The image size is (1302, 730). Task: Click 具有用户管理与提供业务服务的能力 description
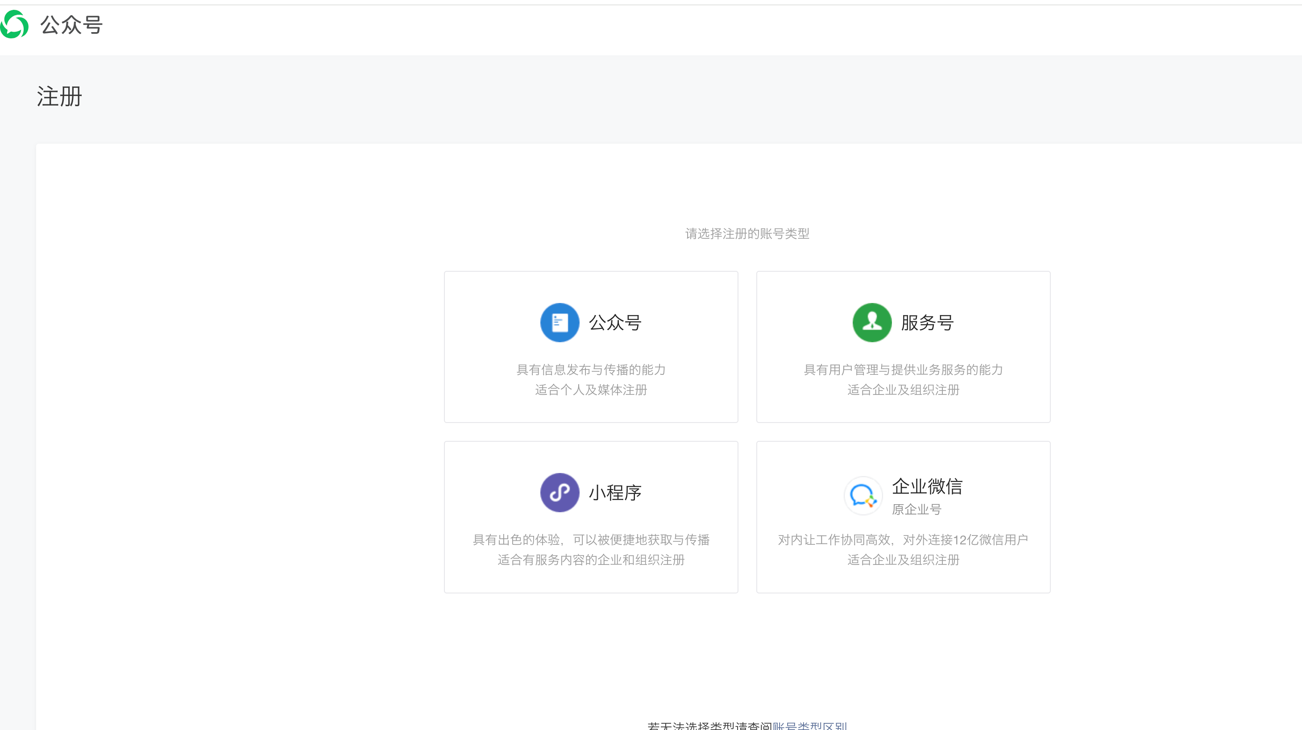click(903, 369)
